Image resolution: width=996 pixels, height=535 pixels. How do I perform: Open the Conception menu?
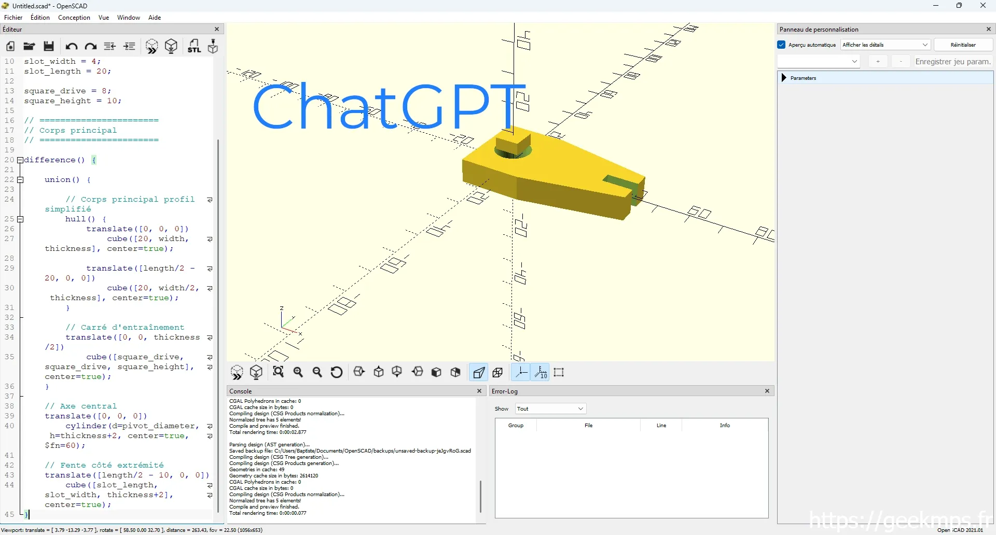[74, 18]
